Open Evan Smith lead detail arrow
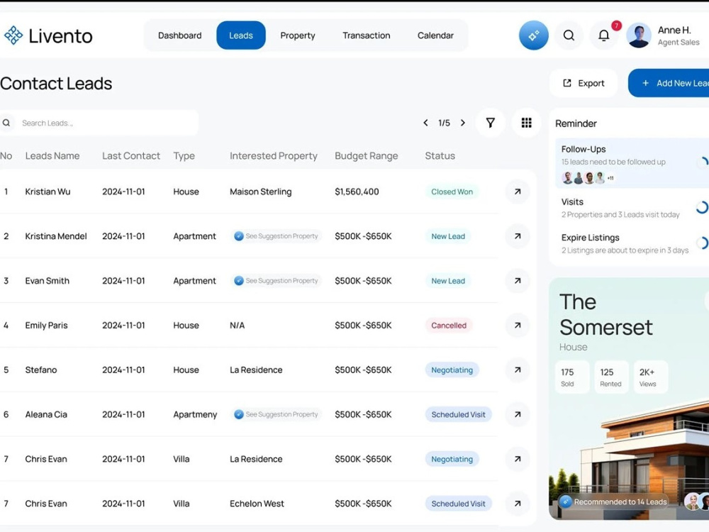This screenshot has height=532, width=709. click(518, 281)
